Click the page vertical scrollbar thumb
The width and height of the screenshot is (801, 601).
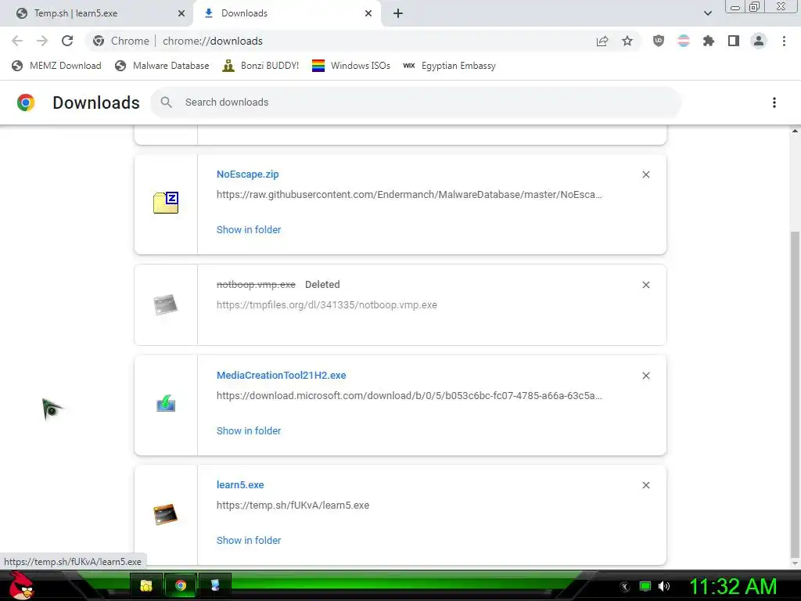pyautogui.click(x=795, y=394)
